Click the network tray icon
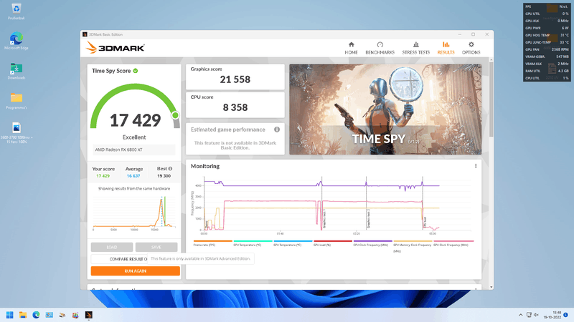Viewport: 574px width, 322px height. (x=529, y=315)
